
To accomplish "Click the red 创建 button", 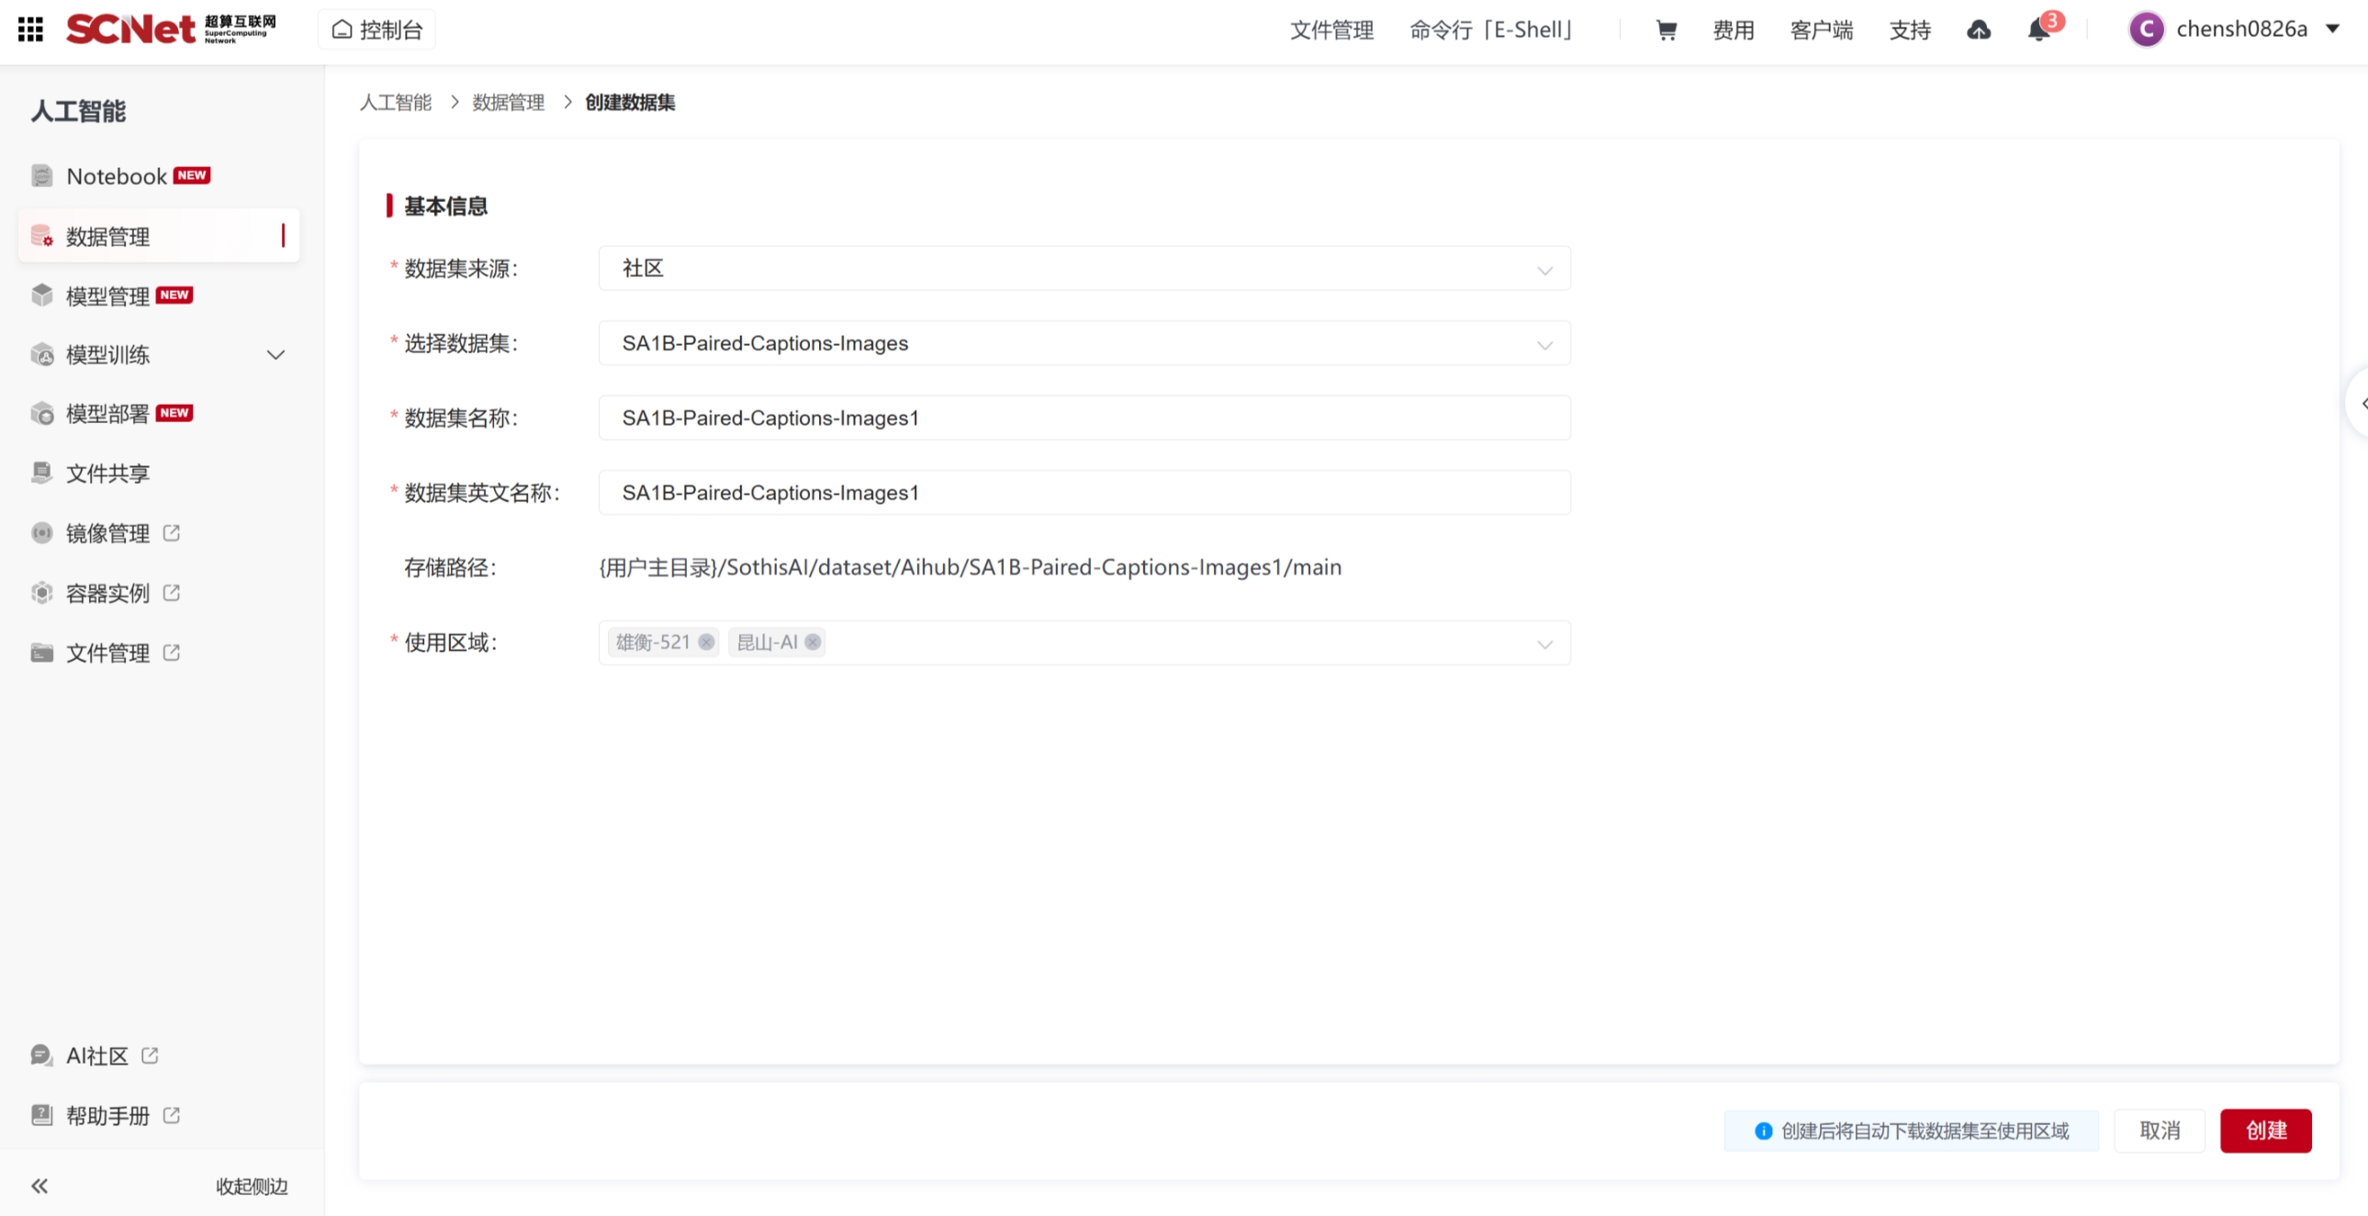I will point(2265,1131).
